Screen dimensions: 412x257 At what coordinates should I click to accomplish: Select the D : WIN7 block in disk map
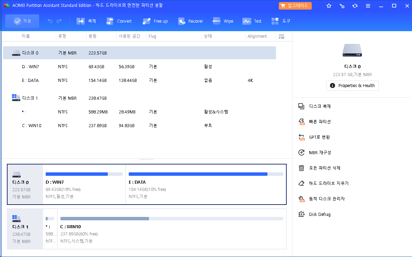[x=84, y=184]
